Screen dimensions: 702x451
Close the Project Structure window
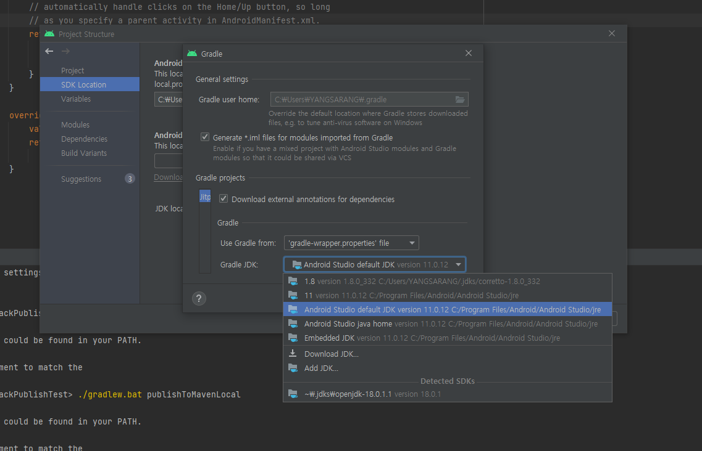tap(612, 33)
